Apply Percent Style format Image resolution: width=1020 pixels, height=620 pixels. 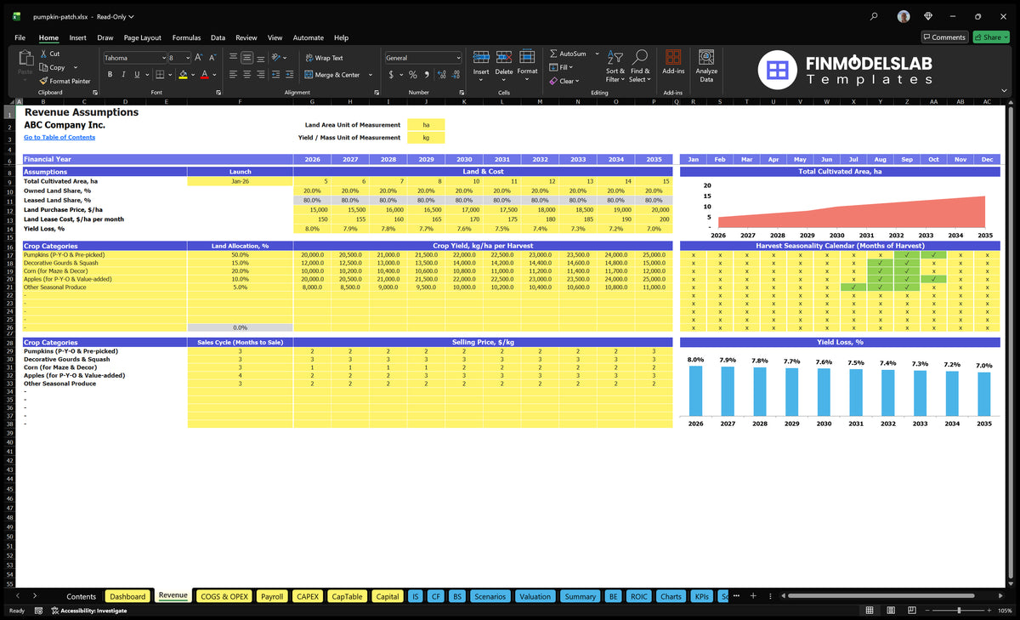[x=413, y=75]
